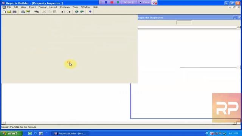Viewport: 242px width, 136px height.
Task: Click the greyed-out Cut scissors icon
Action: point(44,12)
